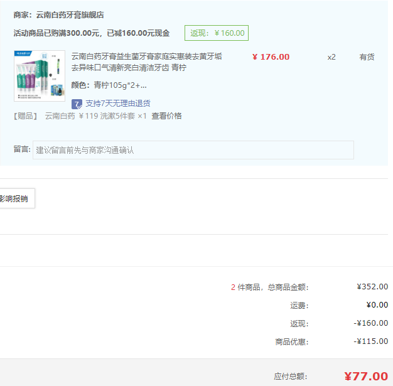Click 查看价格 for the gift item

(x=166, y=116)
